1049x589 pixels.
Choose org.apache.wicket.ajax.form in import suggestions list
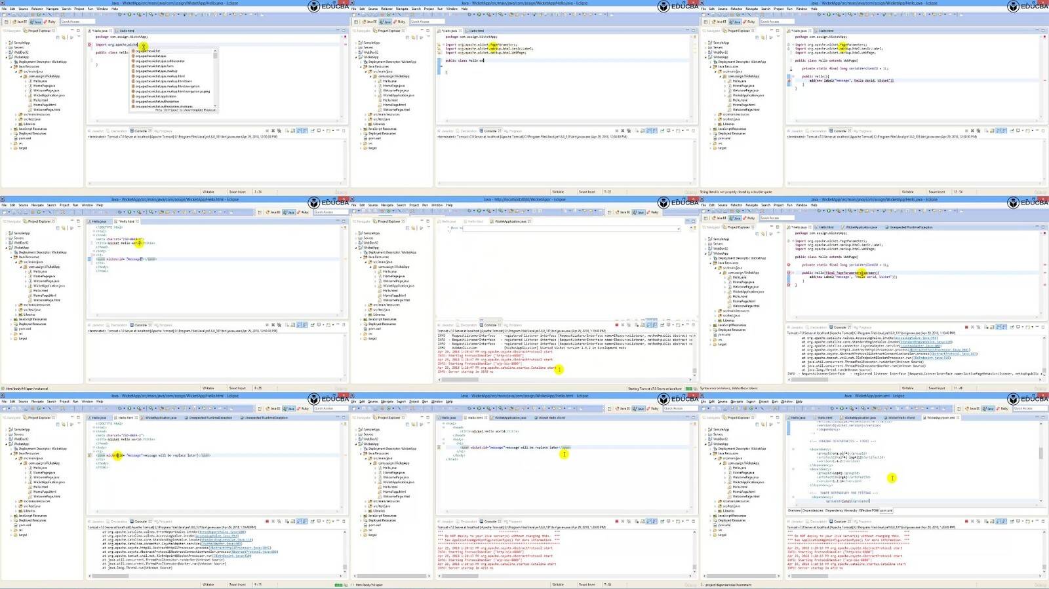155,66
